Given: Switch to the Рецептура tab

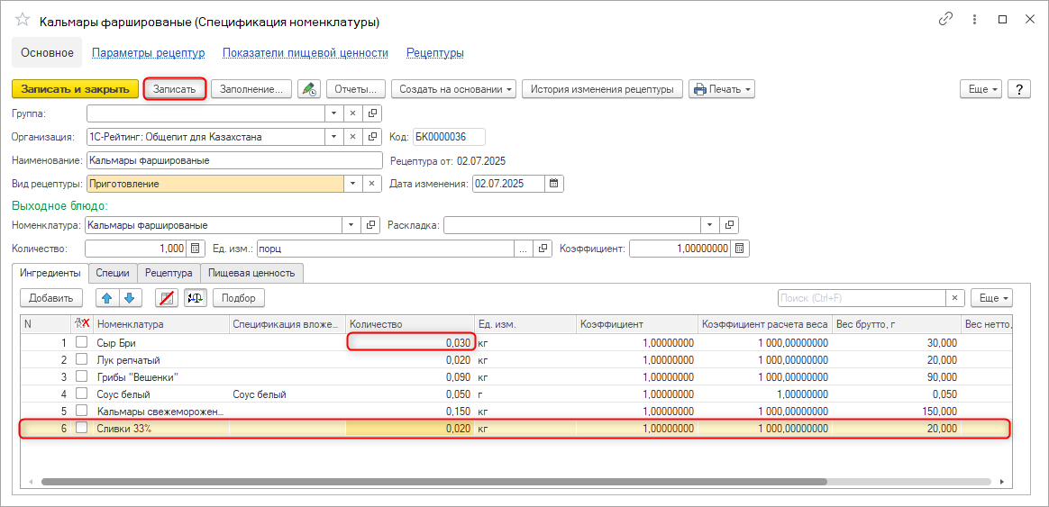Looking at the screenshot, I should point(169,273).
